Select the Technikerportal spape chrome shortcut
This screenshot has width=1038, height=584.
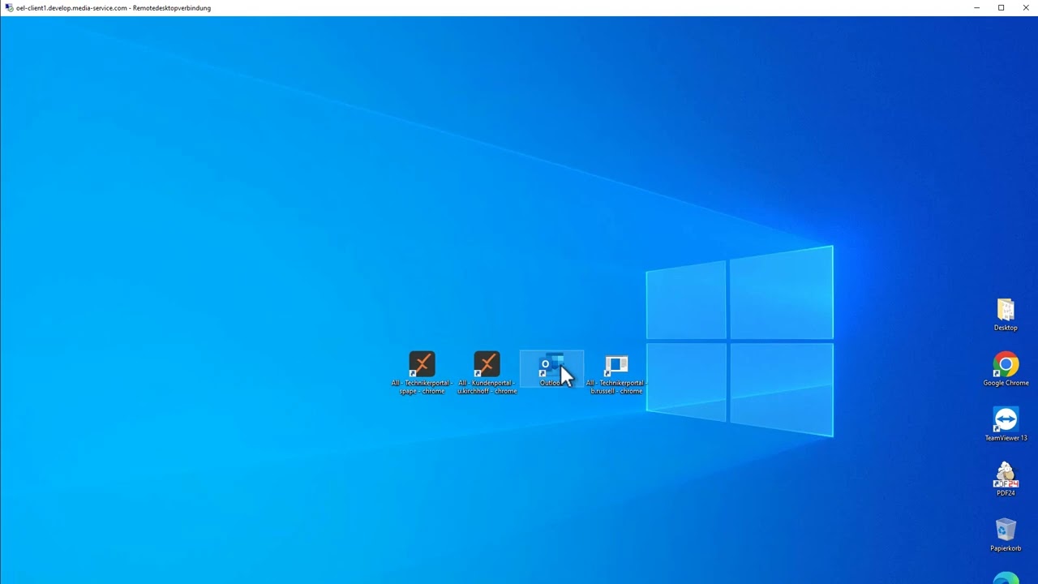[422, 373]
